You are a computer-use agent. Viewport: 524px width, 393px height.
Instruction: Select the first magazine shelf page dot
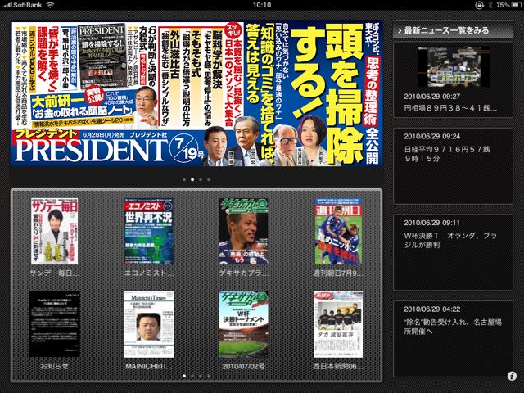[184, 376]
